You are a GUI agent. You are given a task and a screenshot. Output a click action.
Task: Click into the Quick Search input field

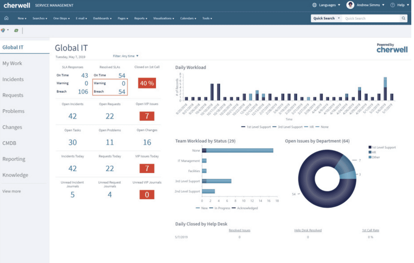[x=371, y=18]
